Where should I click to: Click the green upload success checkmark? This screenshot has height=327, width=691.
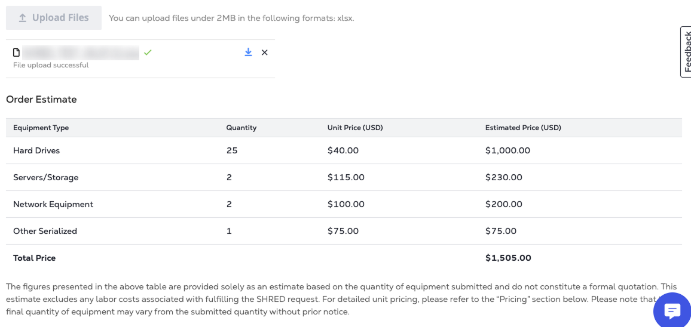[x=148, y=53]
